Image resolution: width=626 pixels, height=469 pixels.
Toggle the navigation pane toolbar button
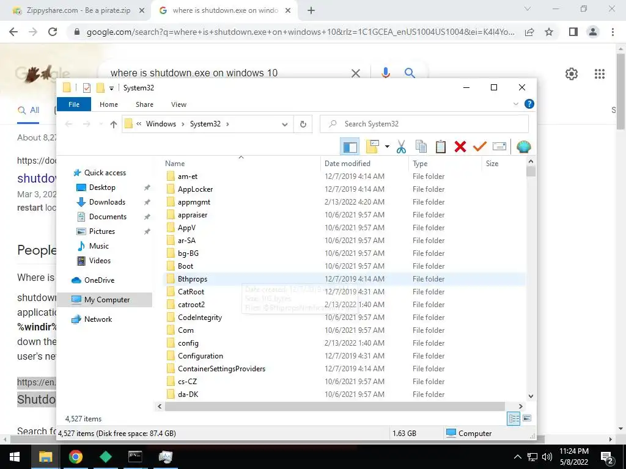click(350, 147)
